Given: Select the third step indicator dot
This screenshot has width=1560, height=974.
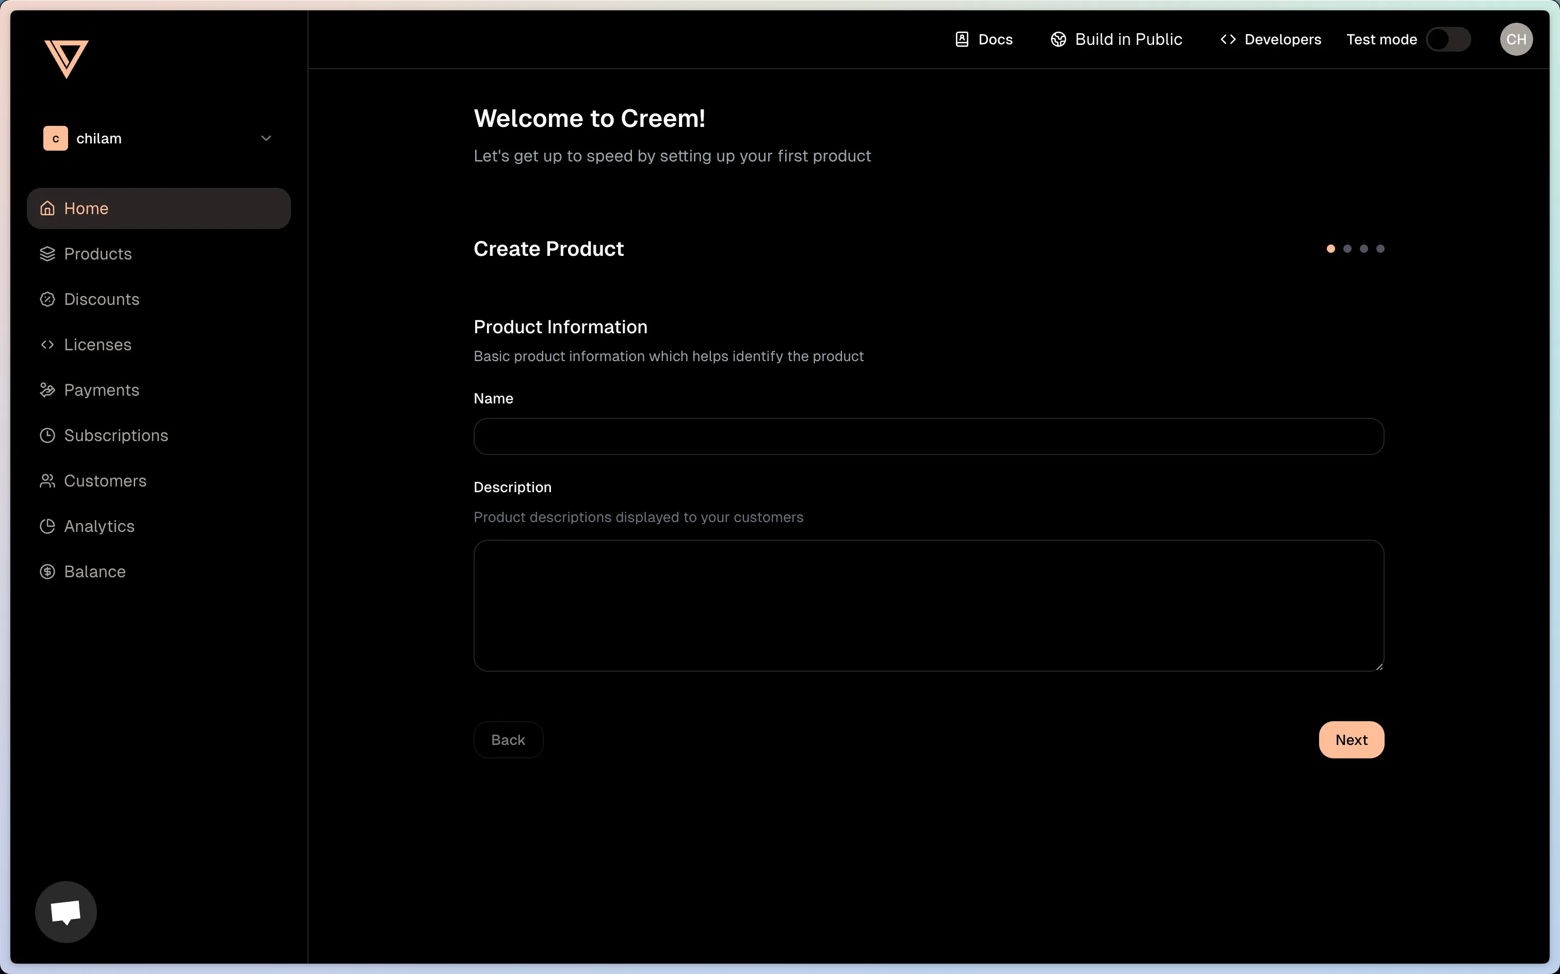Looking at the screenshot, I should tap(1363, 249).
